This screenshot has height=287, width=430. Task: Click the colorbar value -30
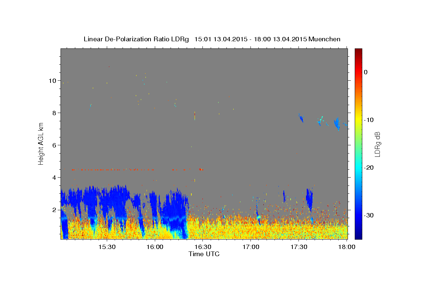(x=369, y=215)
